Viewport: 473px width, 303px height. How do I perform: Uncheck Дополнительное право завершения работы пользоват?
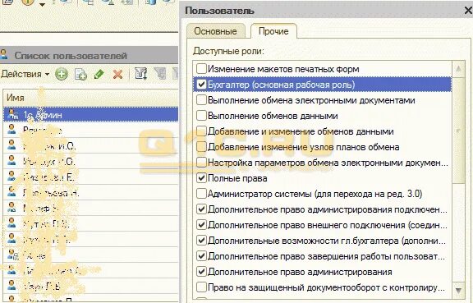[x=201, y=256]
